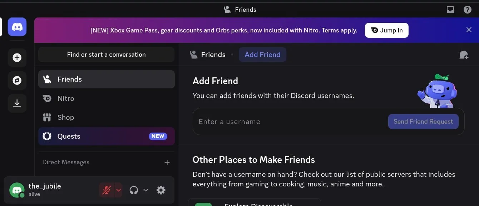Expand input device options next to microphone
The width and height of the screenshot is (479, 206).
(x=119, y=190)
